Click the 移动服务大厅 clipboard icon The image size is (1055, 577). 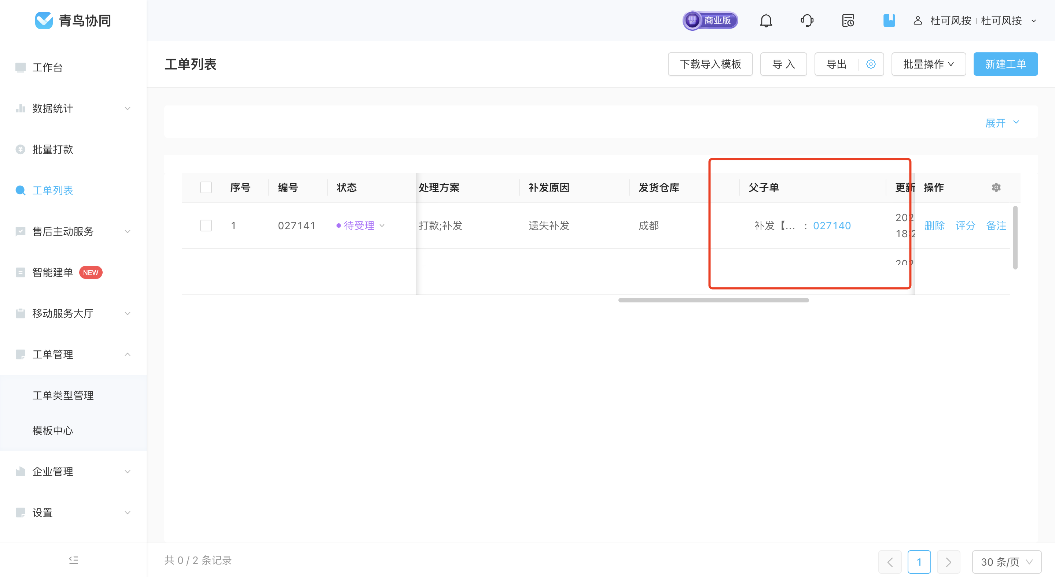point(21,313)
